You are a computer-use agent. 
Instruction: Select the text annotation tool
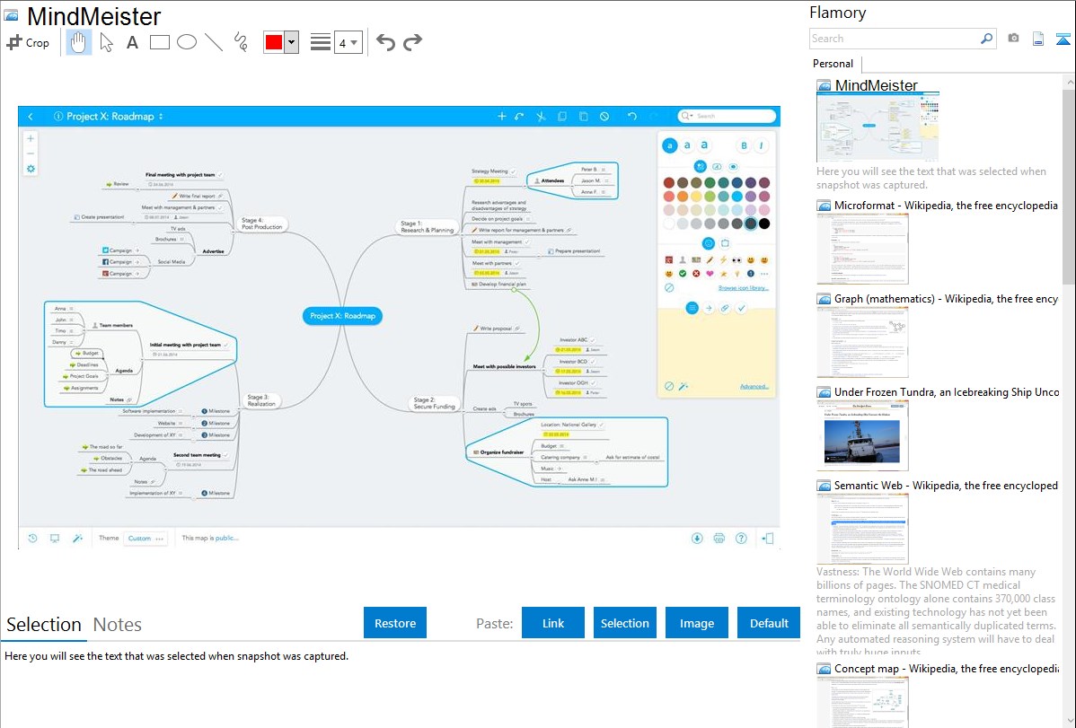132,42
